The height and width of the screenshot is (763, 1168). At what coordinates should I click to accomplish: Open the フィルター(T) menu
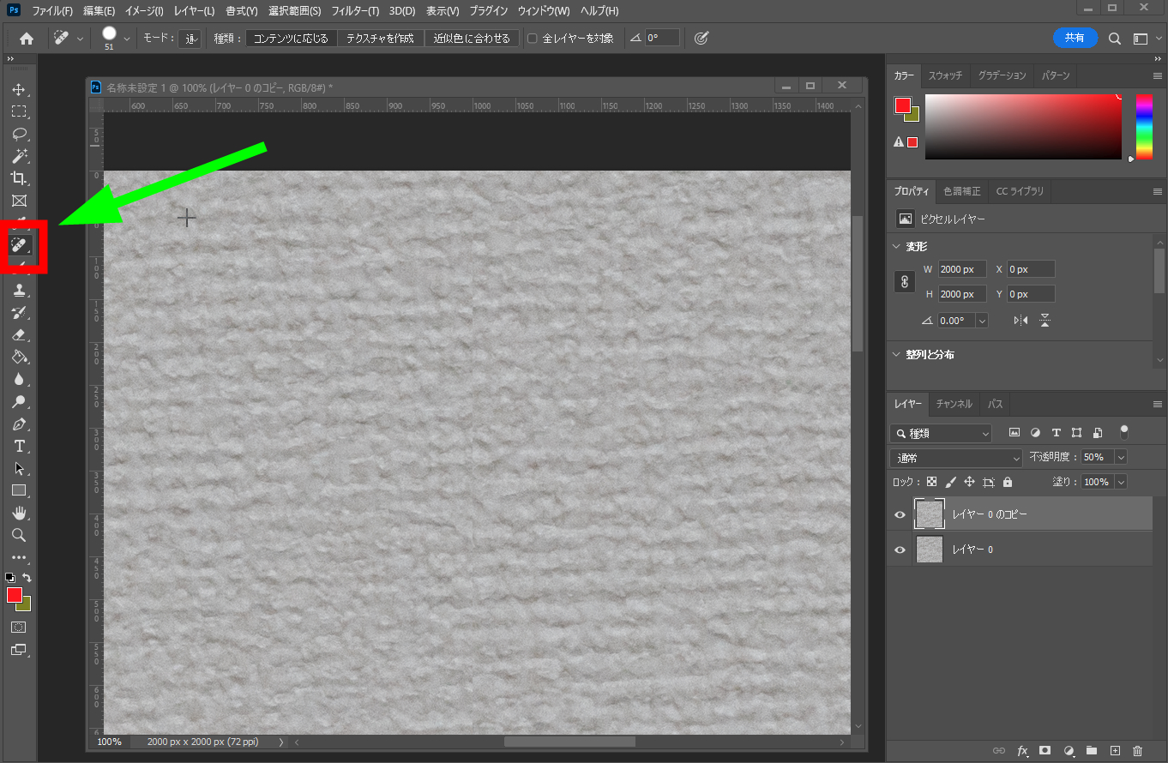pyautogui.click(x=355, y=11)
